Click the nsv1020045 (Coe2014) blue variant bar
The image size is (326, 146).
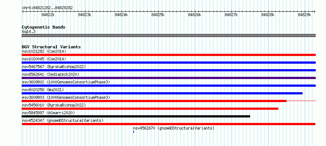[x=168, y=63]
